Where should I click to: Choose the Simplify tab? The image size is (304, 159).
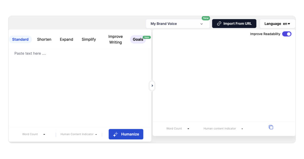coord(89,39)
